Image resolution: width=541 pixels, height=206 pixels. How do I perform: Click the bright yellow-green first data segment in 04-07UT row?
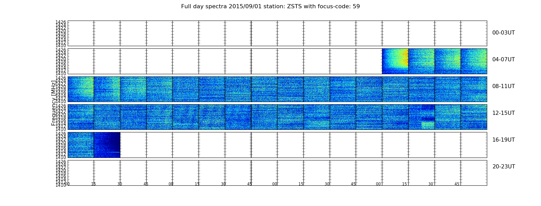tap(395, 61)
